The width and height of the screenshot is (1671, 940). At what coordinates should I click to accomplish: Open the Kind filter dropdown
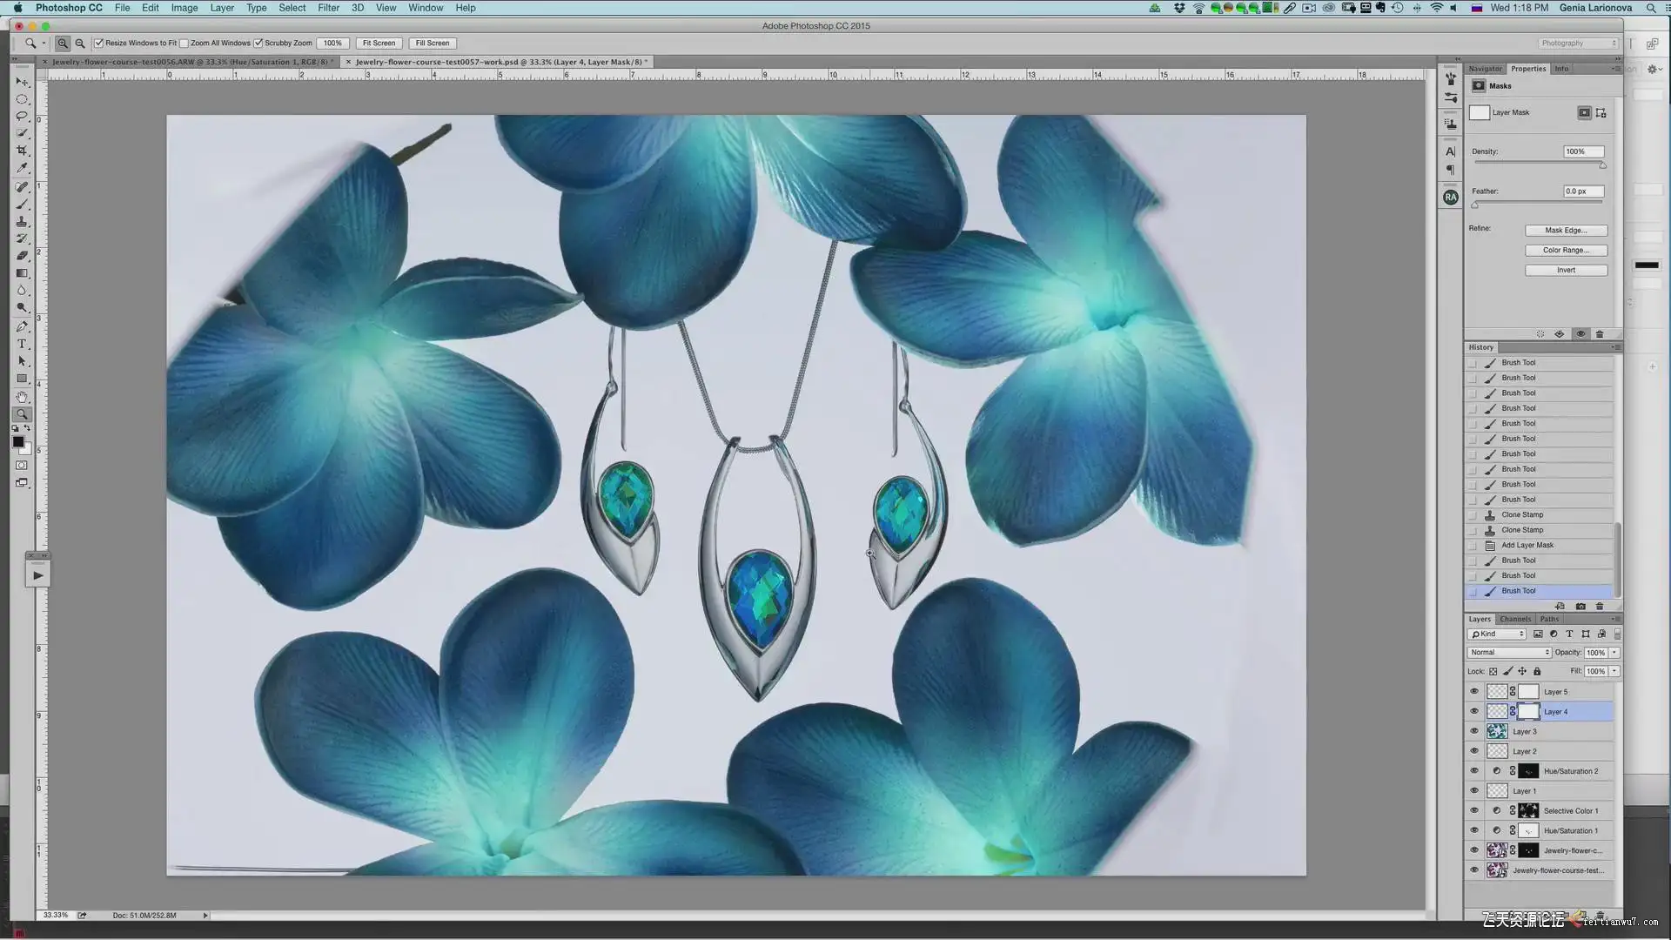[x=1497, y=634]
